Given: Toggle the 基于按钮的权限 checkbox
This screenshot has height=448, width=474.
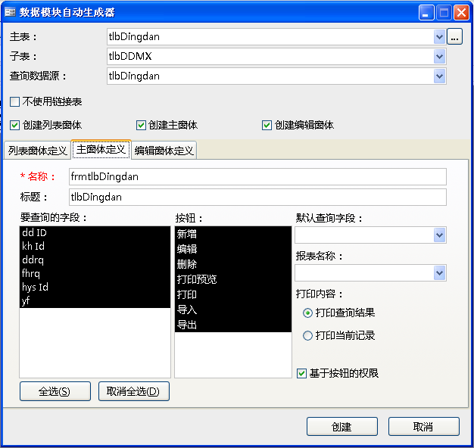Looking at the screenshot, I should pyautogui.click(x=301, y=373).
